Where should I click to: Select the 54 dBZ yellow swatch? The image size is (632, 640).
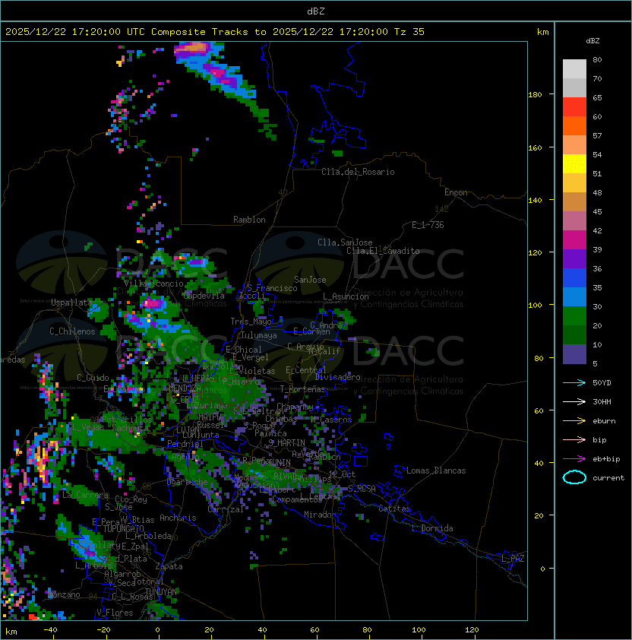click(574, 163)
